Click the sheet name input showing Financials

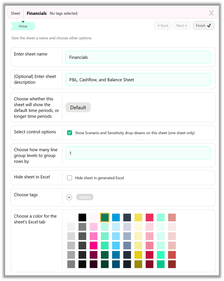(x=138, y=57)
